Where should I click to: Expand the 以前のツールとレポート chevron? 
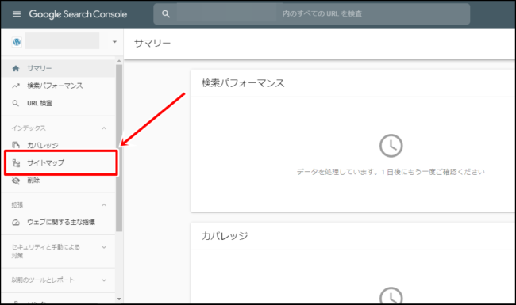(x=104, y=280)
